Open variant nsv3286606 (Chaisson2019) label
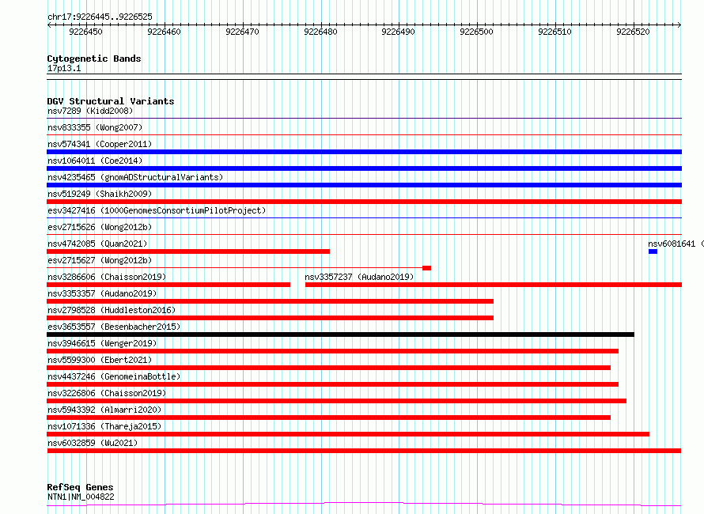704x514 pixels. (107, 277)
